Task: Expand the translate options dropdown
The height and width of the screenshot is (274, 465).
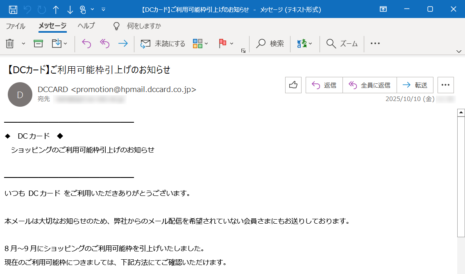Action: coord(311,43)
